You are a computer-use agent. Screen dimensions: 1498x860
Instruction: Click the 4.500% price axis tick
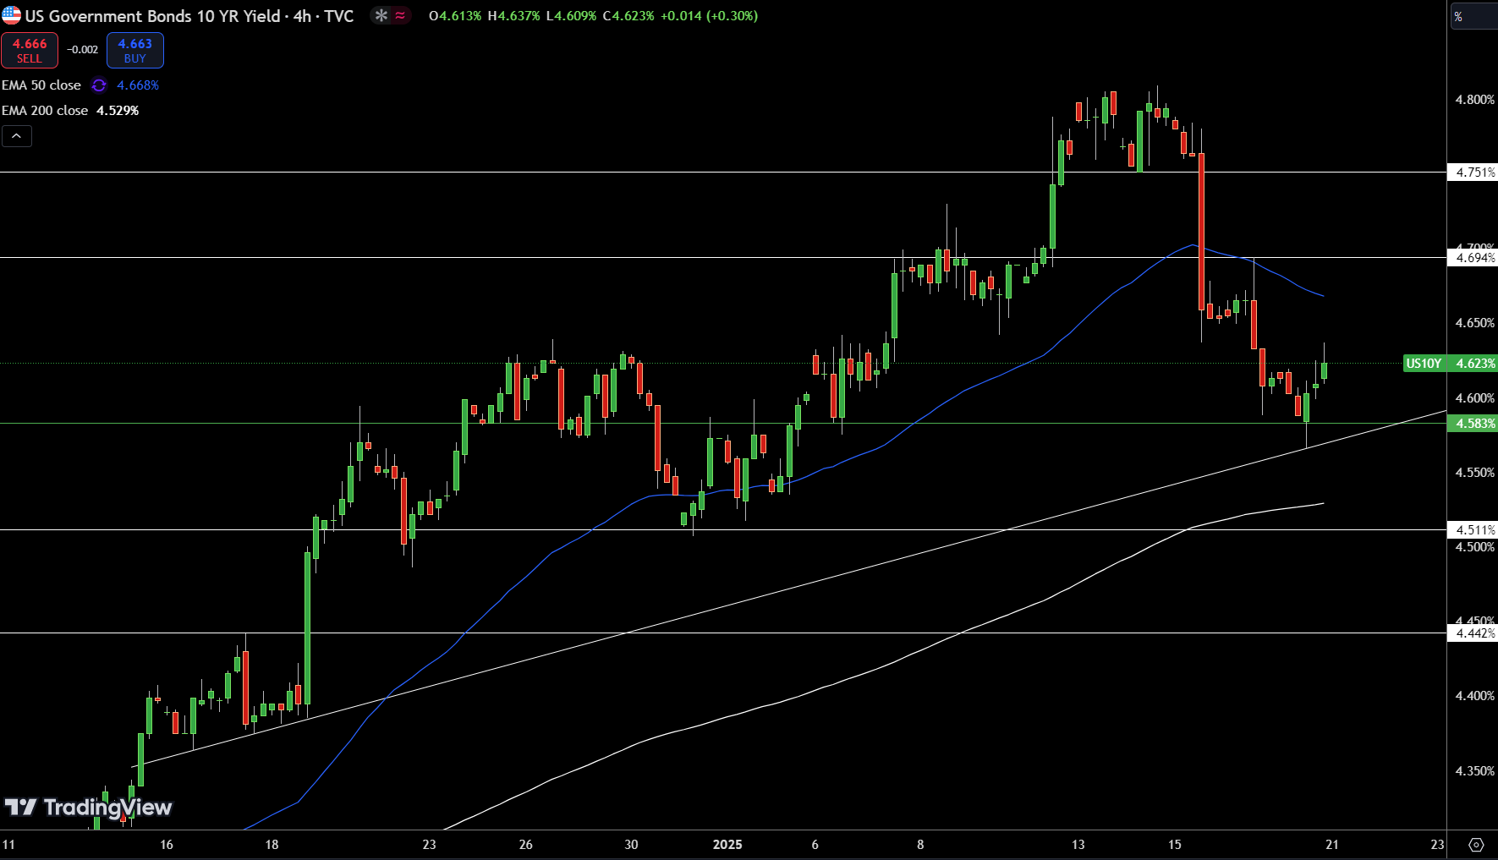point(1474,547)
